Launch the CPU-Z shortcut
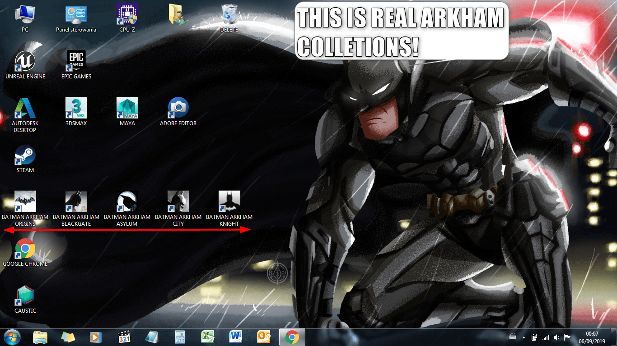The height and width of the screenshot is (346, 617). [127, 18]
